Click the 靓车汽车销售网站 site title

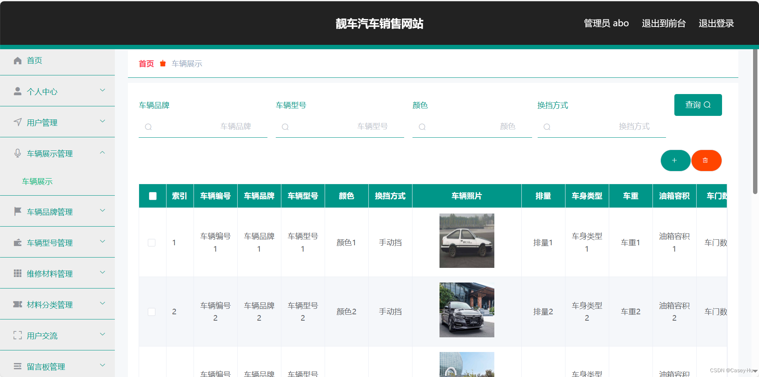379,23
